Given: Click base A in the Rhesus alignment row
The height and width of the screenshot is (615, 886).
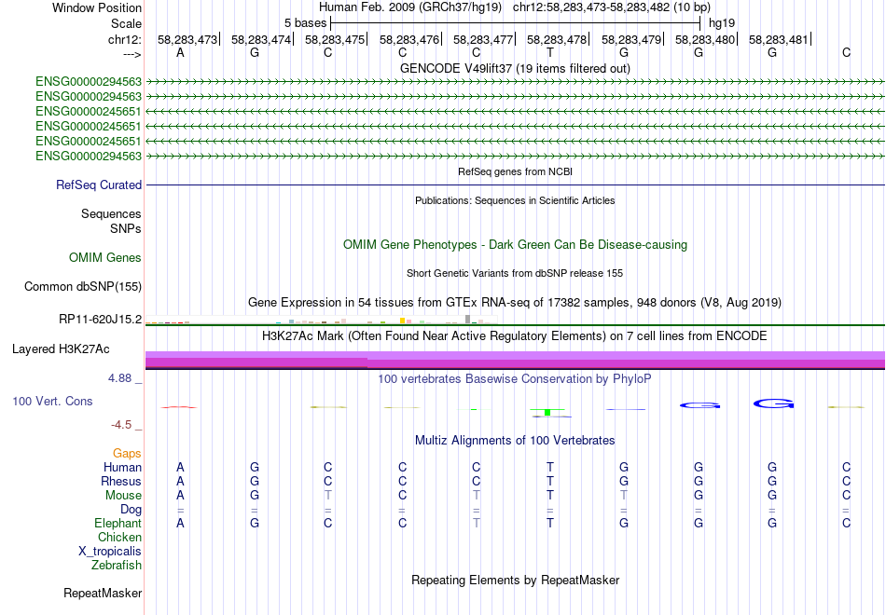Looking at the screenshot, I should pos(180,481).
